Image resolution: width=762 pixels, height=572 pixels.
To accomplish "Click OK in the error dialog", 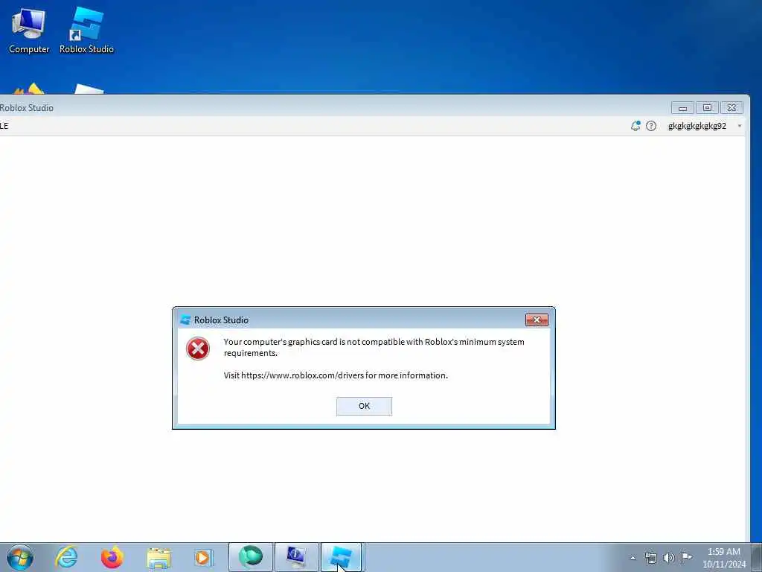I will pyautogui.click(x=364, y=406).
